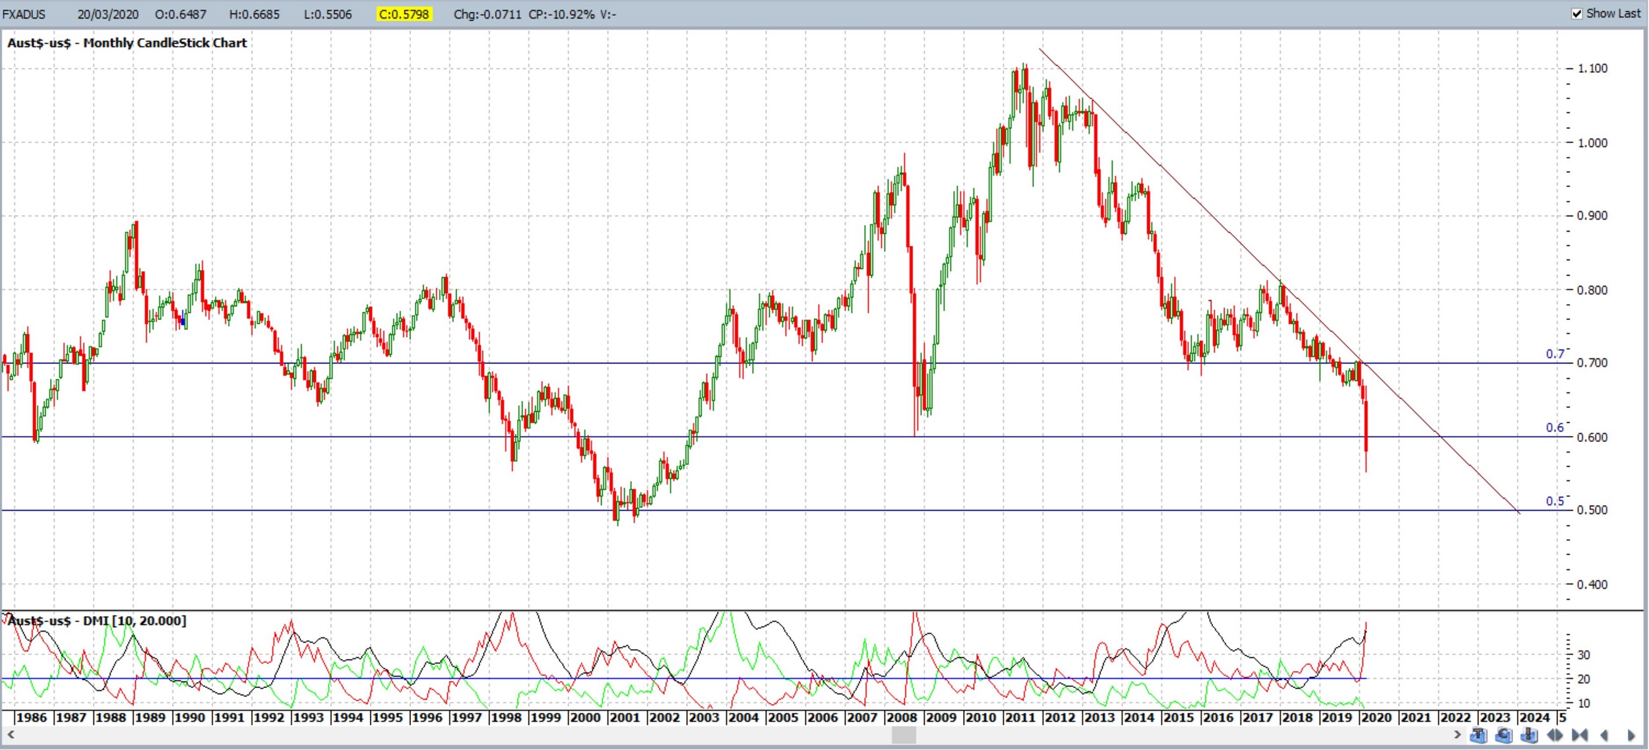This screenshot has width=1649, height=750.
Task: Click the low value L:0.5506
Action: point(327,15)
